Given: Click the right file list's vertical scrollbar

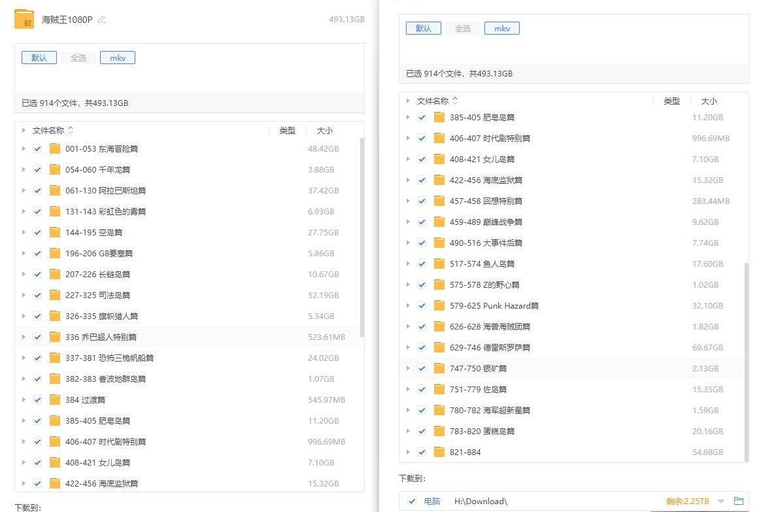Looking at the screenshot, I should coord(745,360).
